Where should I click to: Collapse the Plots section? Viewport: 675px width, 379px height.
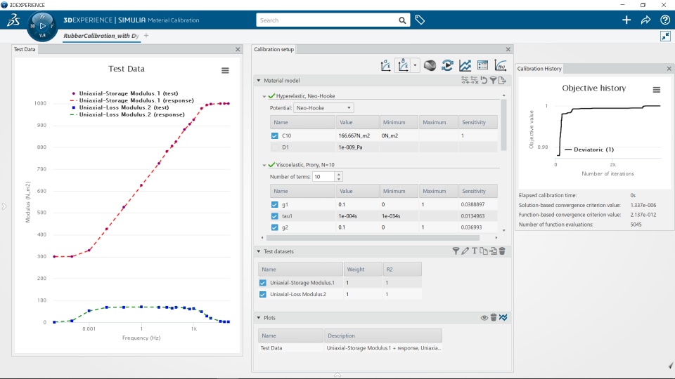(x=259, y=318)
